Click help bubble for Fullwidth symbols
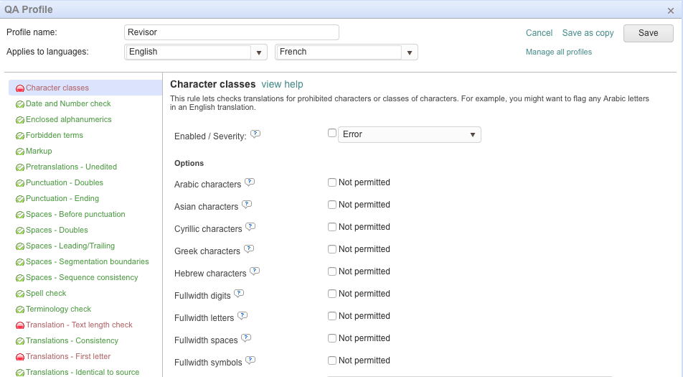 (x=250, y=360)
